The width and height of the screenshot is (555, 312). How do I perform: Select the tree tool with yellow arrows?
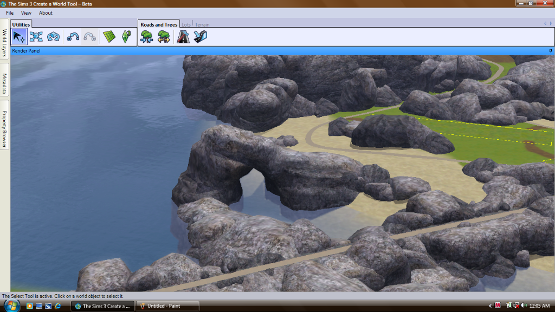164,37
